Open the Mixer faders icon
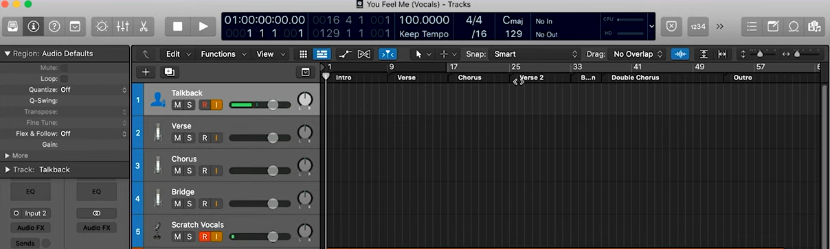The image size is (830, 249). (123, 26)
